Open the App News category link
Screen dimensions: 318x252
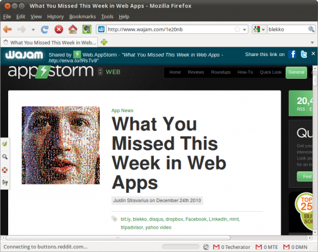122,110
